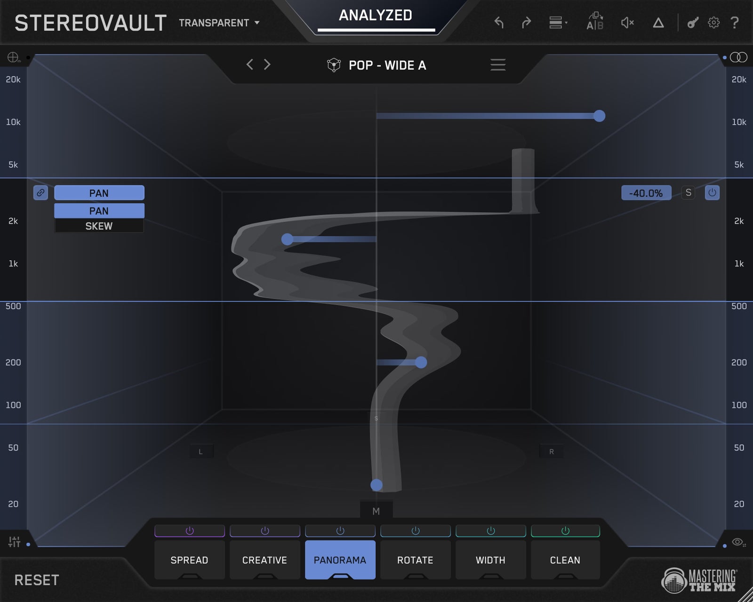Toggle the SPREAD module power button
Viewport: 753px width, 602px height.
pos(190,531)
